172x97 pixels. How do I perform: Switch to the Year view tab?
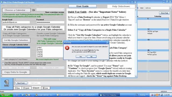pyautogui.click(x=45, y=88)
